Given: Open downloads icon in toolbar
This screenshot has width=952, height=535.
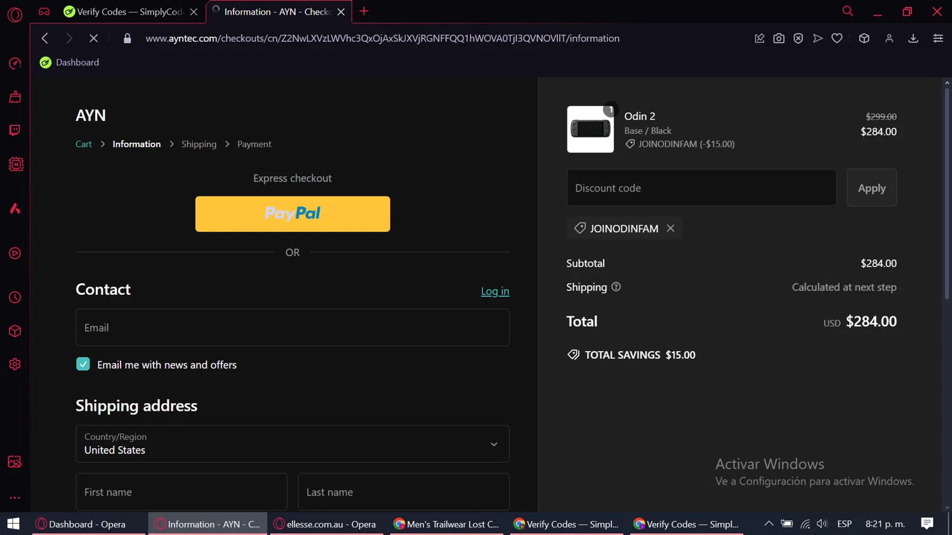Looking at the screenshot, I should [x=913, y=38].
